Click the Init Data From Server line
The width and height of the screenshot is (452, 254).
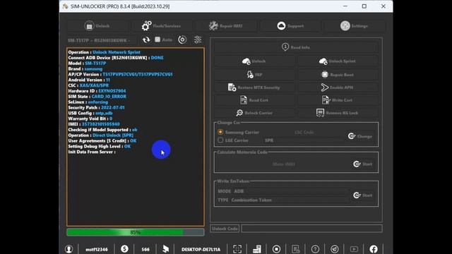click(92, 152)
